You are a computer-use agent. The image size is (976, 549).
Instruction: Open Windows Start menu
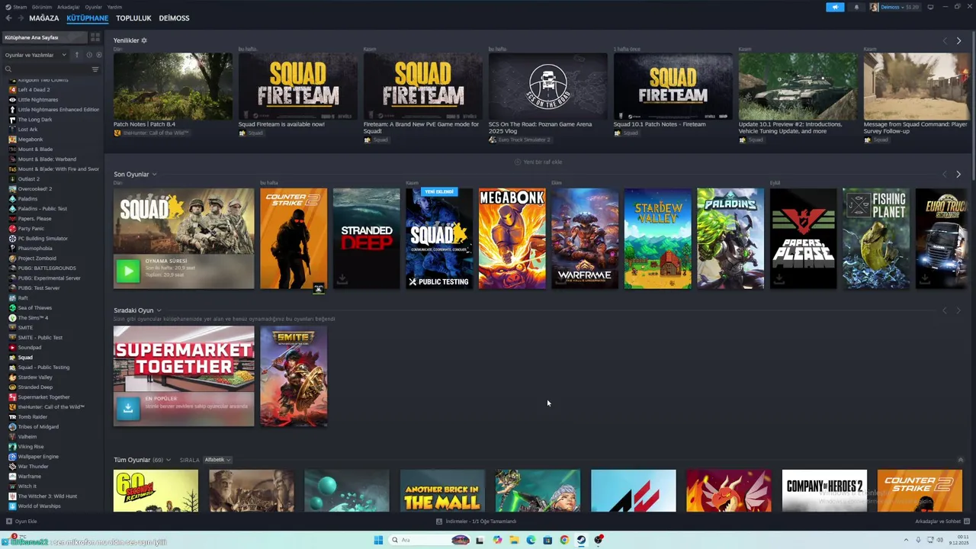tap(378, 540)
